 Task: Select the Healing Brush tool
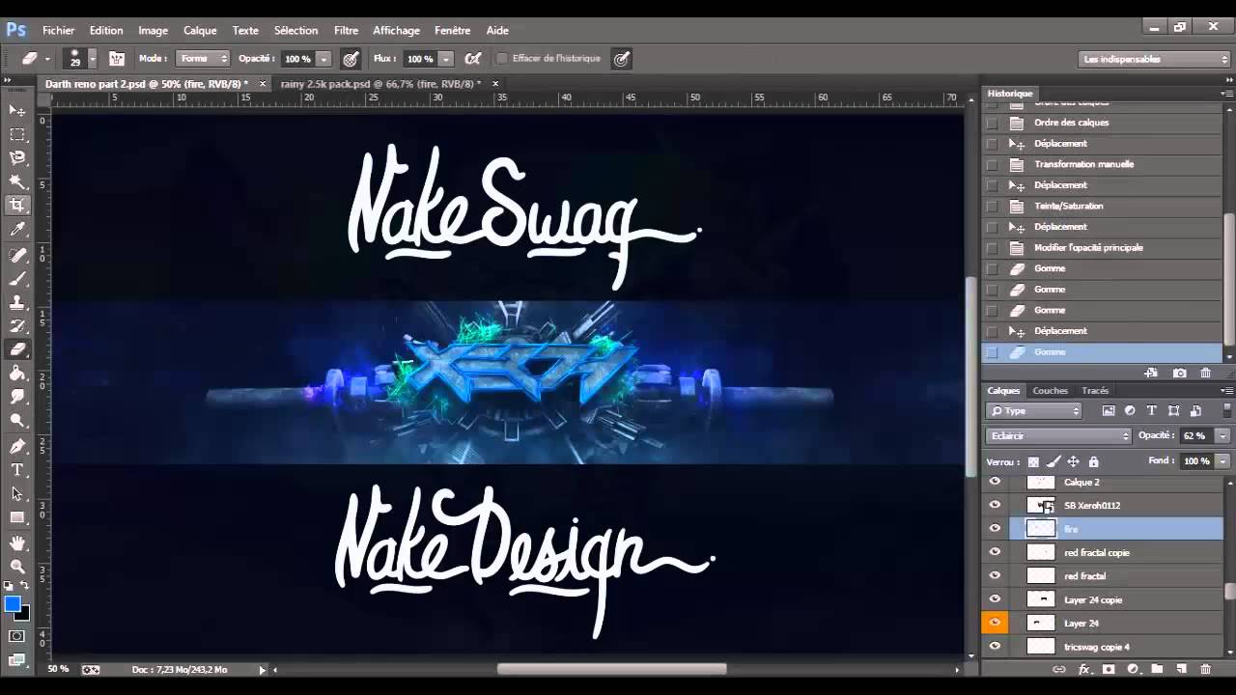click(x=17, y=255)
